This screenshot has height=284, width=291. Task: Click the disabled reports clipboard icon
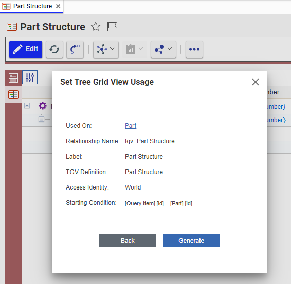(131, 49)
